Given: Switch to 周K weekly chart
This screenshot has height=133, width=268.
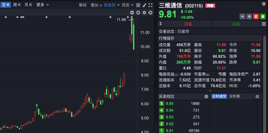Looking at the screenshot, I should (17, 5).
